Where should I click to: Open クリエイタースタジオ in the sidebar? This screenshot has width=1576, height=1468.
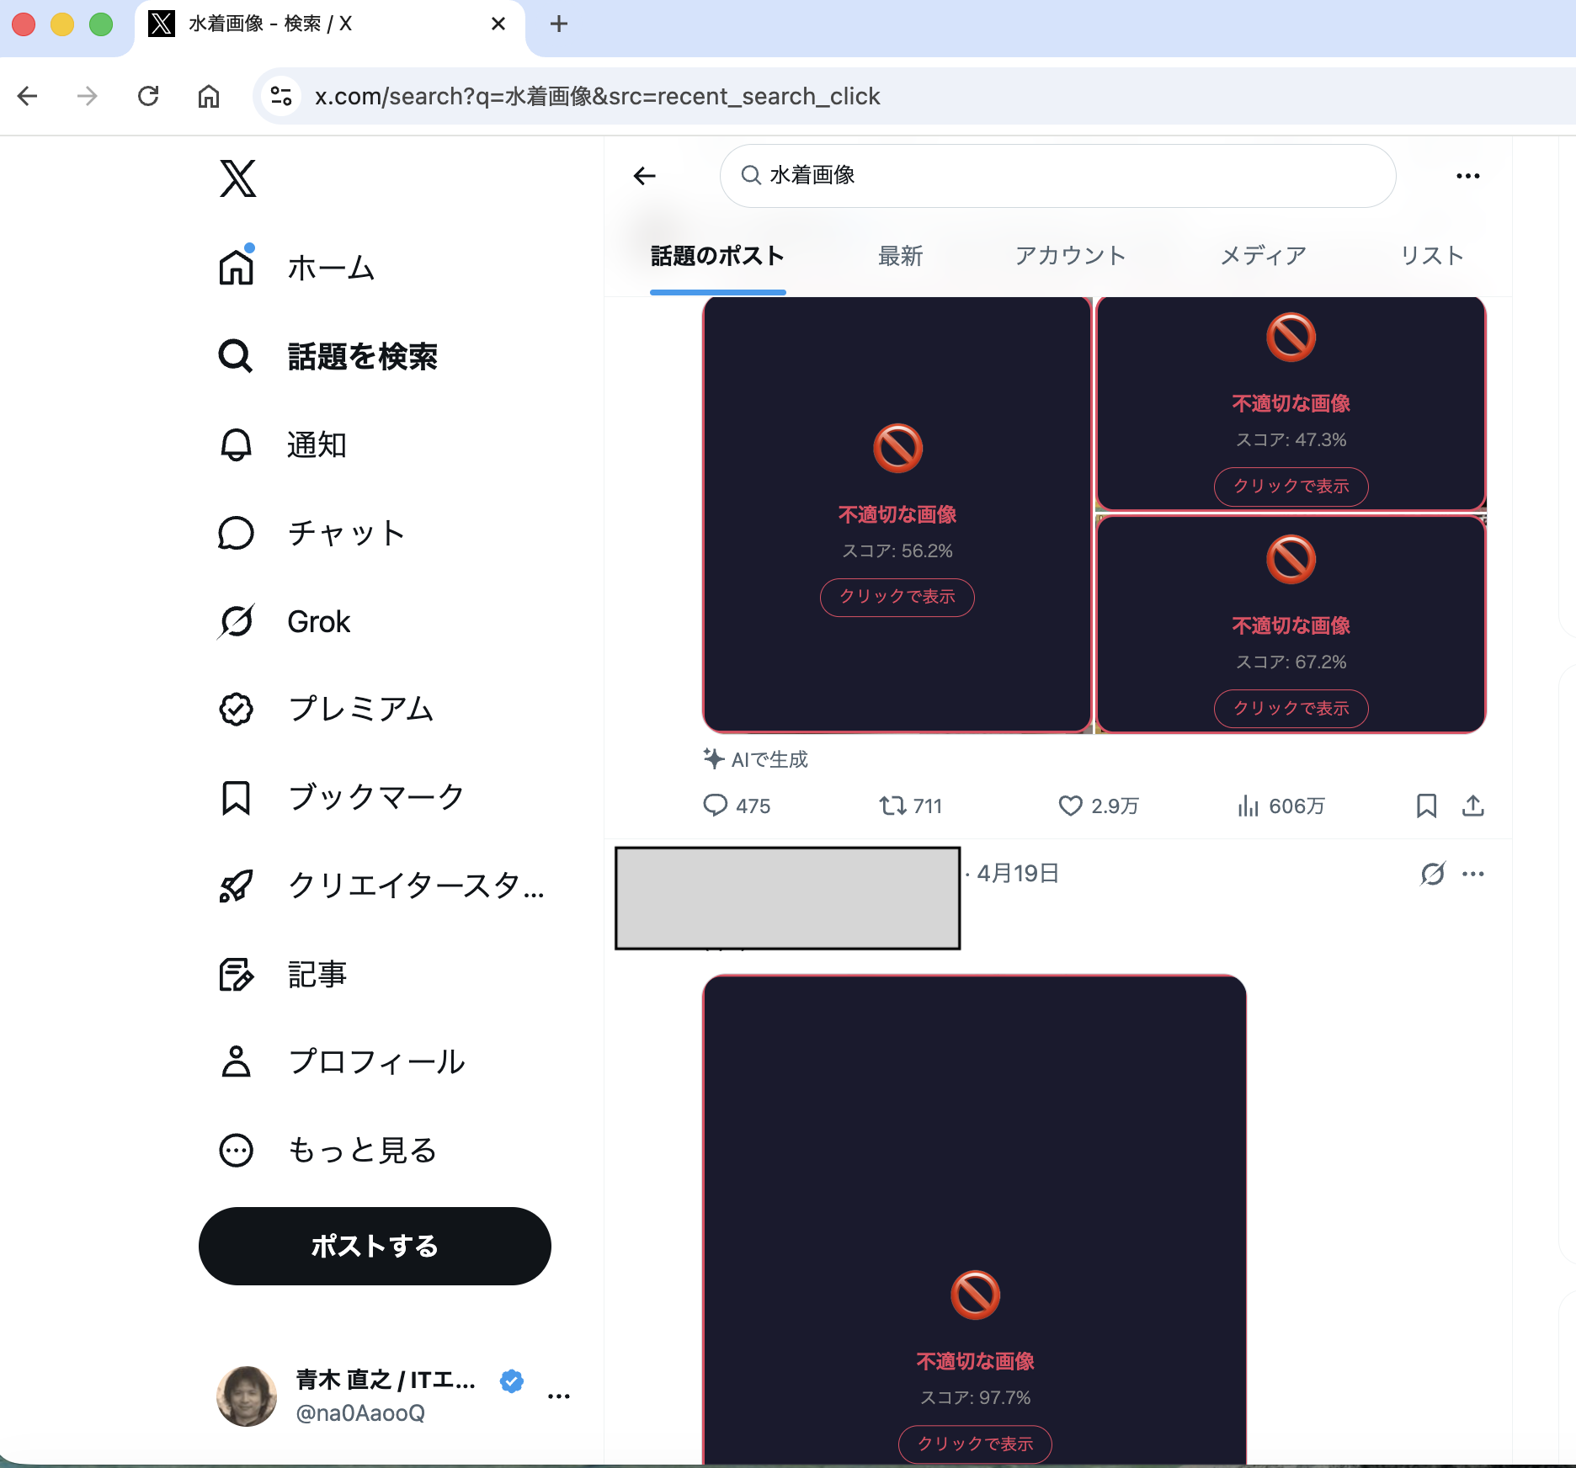382,886
